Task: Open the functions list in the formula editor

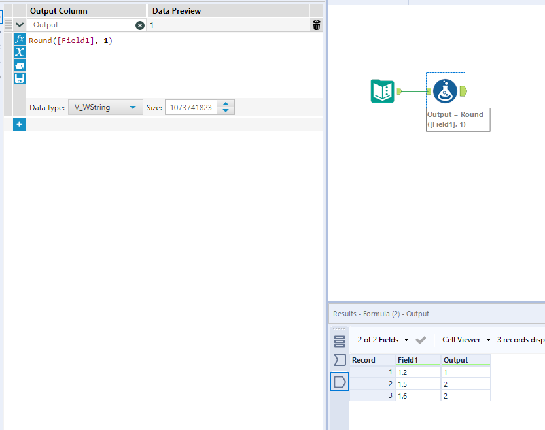Action: click(x=19, y=39)
